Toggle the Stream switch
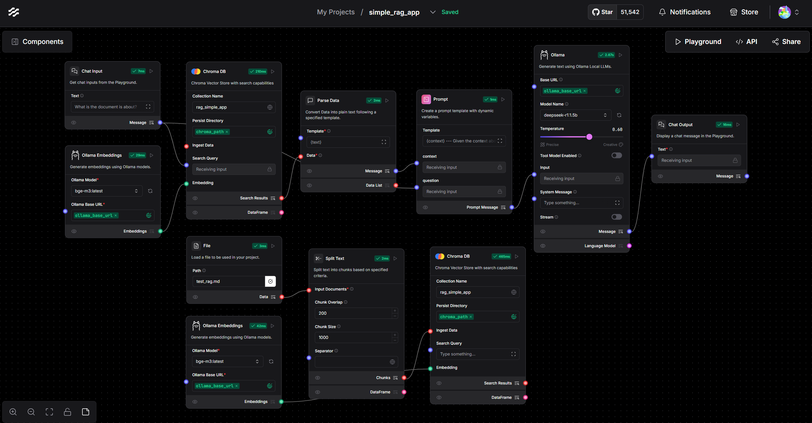812x423 pixels. (617, 217)
